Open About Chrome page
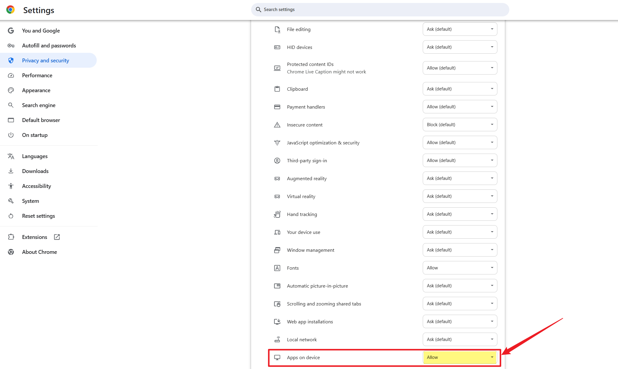The image size is (618, 369). (39, 252)
